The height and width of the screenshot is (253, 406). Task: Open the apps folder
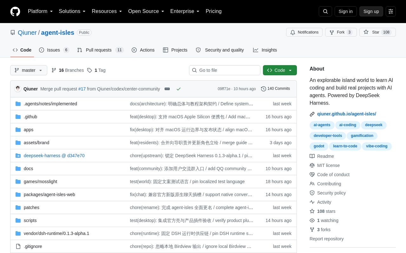29,130
